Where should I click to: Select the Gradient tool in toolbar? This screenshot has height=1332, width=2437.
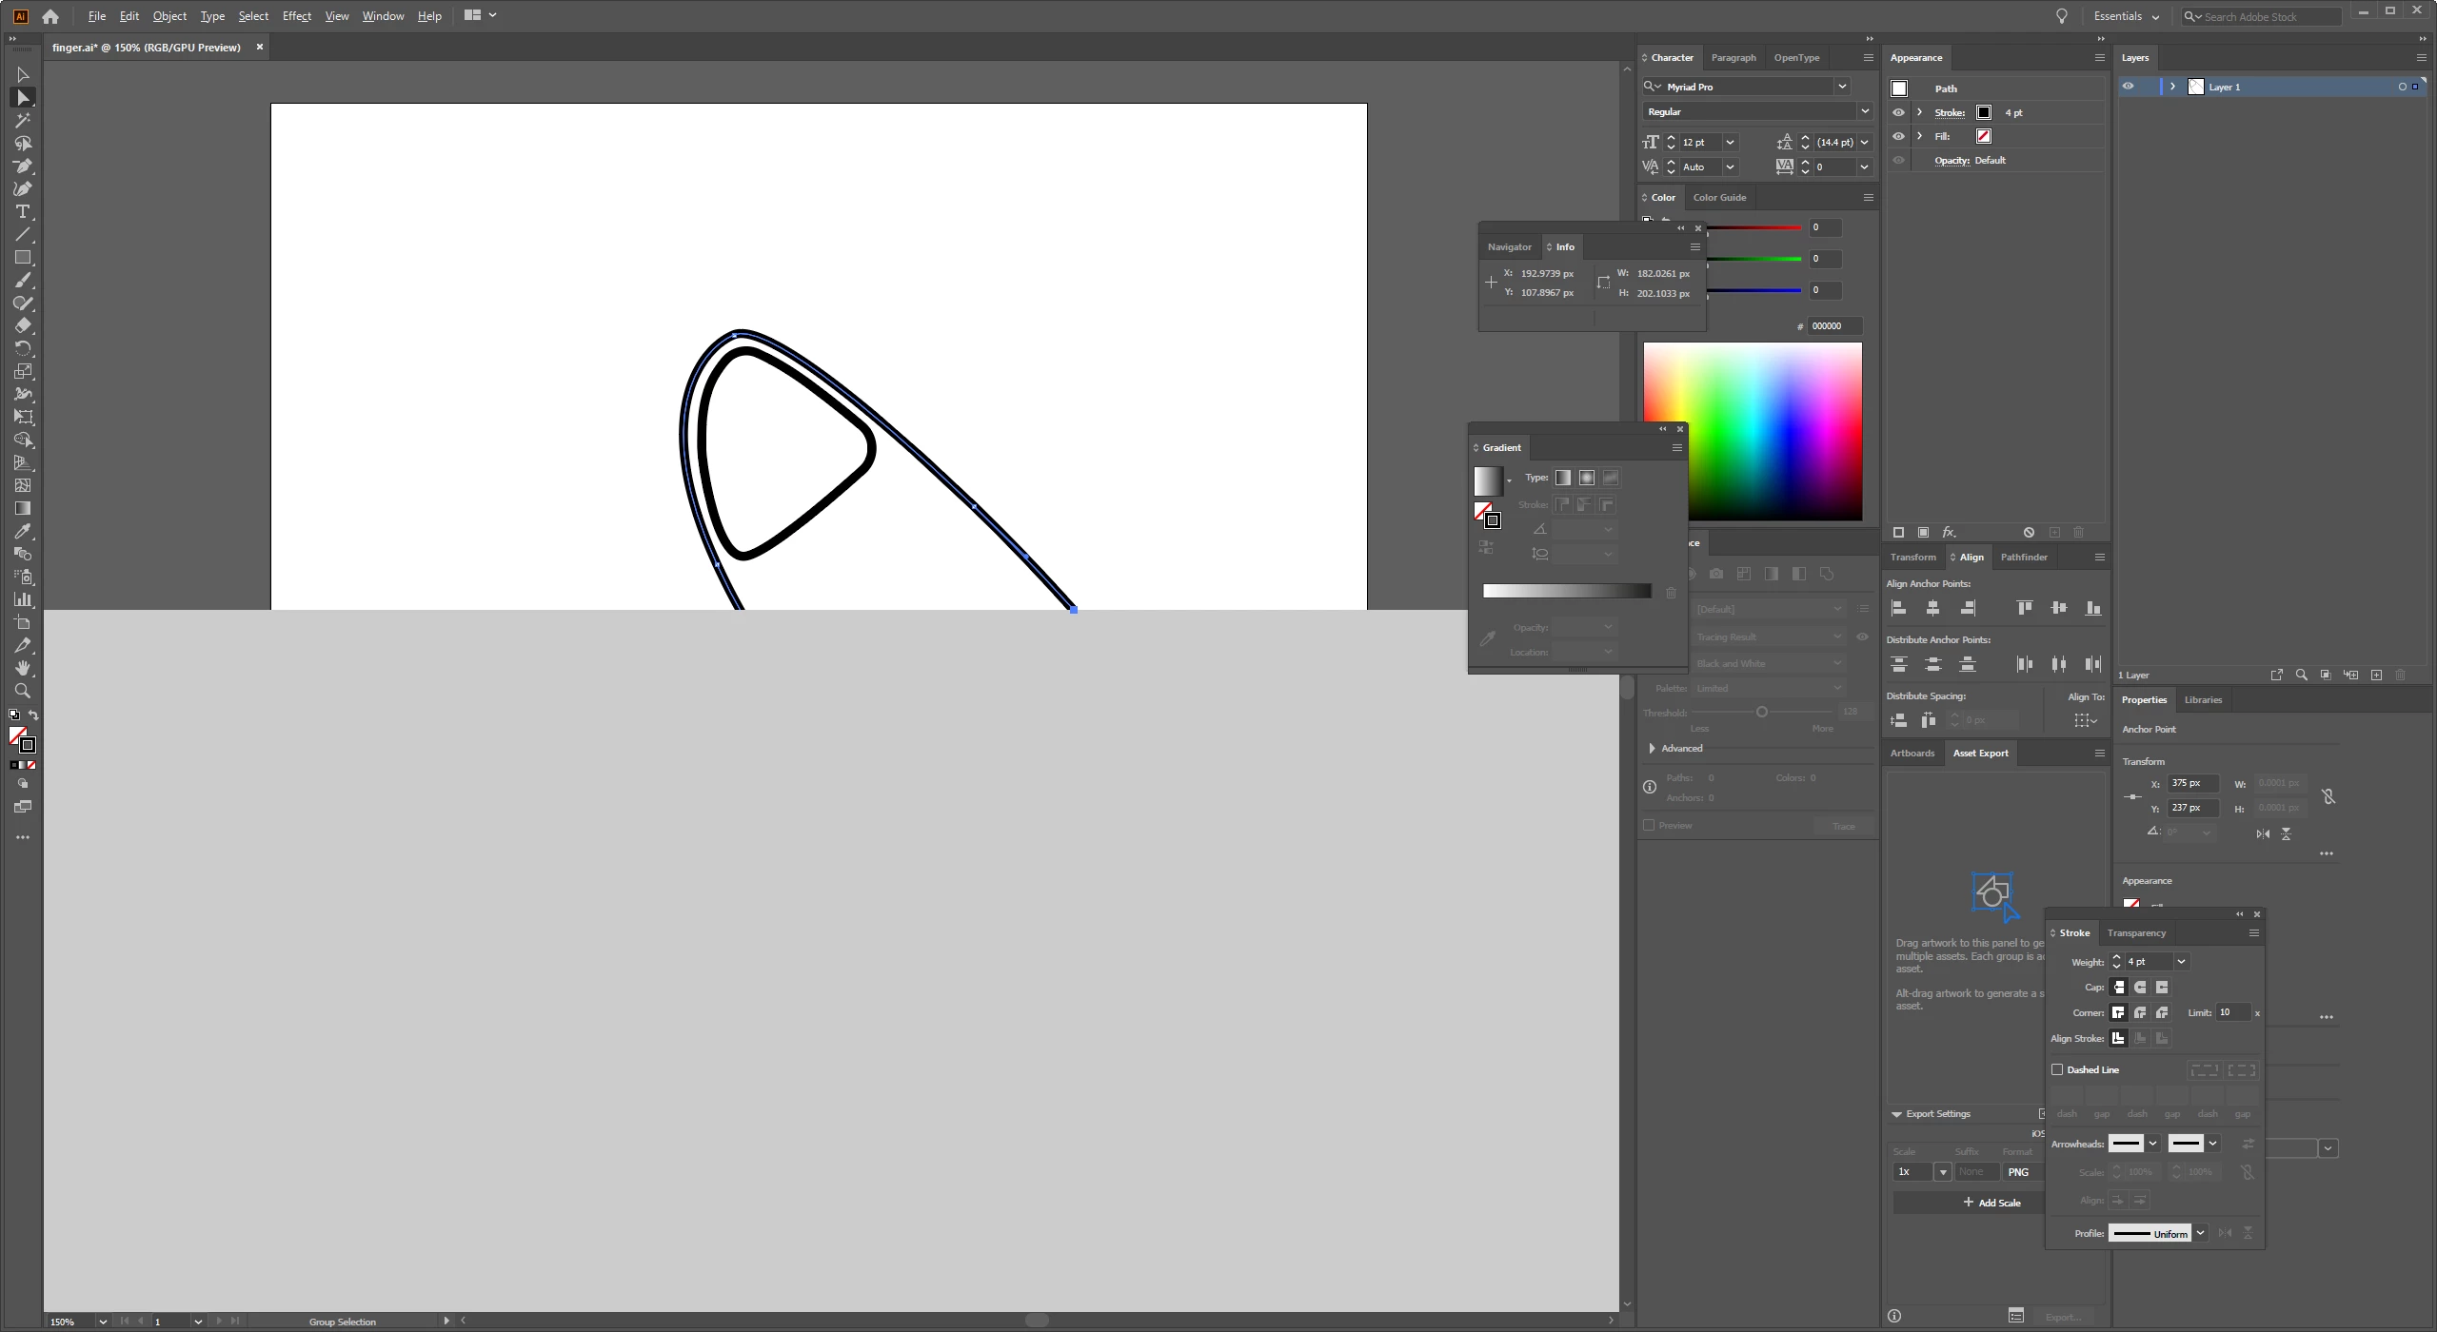pyautogui.click(x=23, y=508)
